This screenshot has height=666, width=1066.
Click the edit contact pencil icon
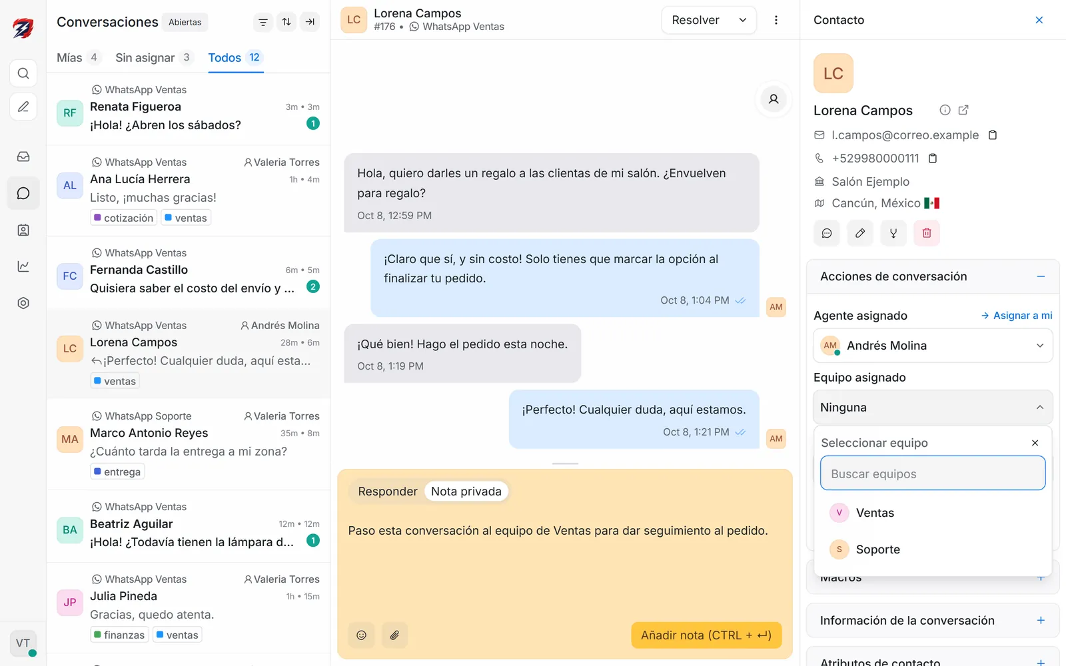tap(860, 233)
